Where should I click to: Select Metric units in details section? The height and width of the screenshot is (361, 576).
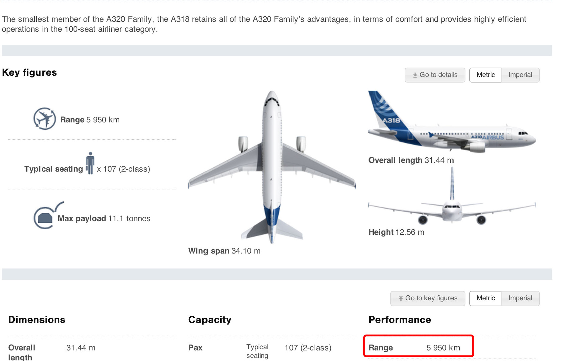[485, 298]
